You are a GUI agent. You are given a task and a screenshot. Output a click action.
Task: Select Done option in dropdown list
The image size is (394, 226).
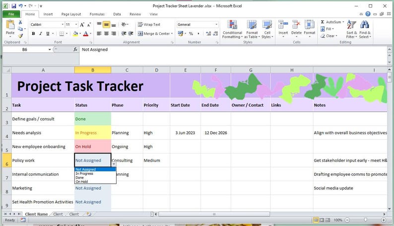pyautogui.click(x=95, y=177)
